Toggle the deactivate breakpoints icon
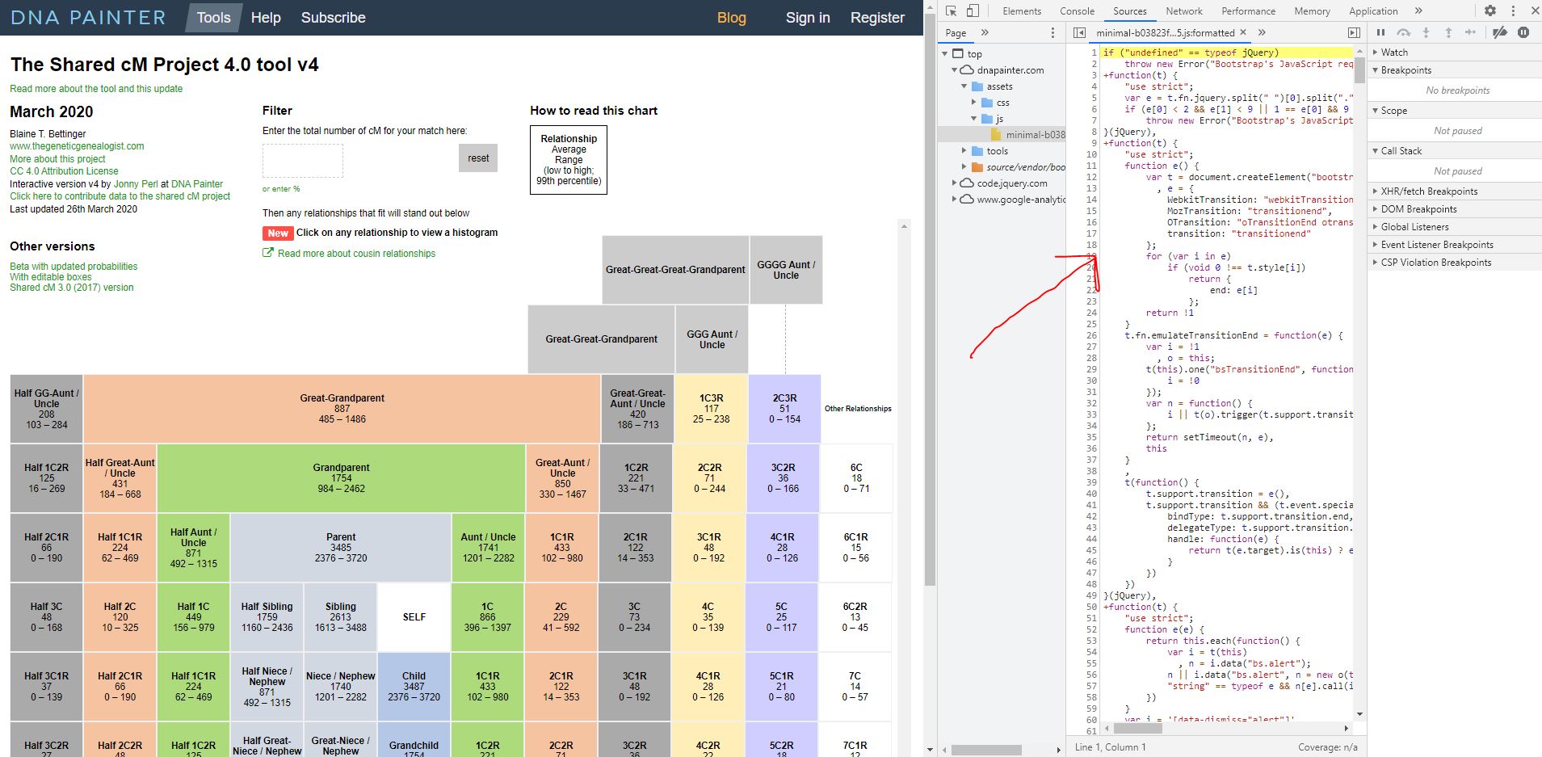This screenshot has width=1542, height=757. (x=1499, y=32)
